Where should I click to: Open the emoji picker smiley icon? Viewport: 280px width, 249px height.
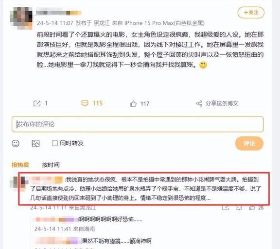click(x=16, y=143)
